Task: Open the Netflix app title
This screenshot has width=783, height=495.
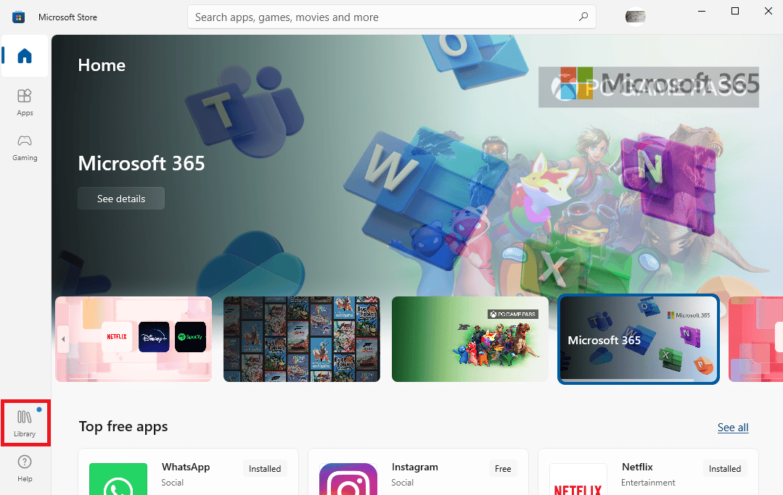Action: click(x=637, y=467)
